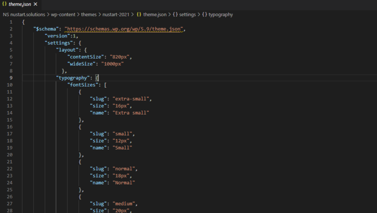This screenshot has height=213, width=377.
Task: Click the "layout" key
Action: (x=67, y=50)
